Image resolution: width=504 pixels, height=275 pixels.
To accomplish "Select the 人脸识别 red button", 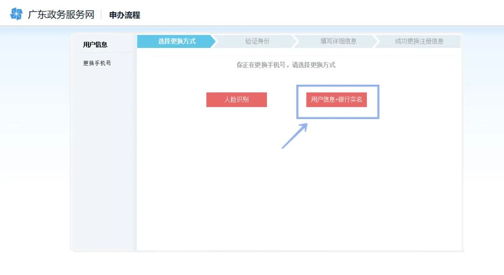I will (236, 100).
